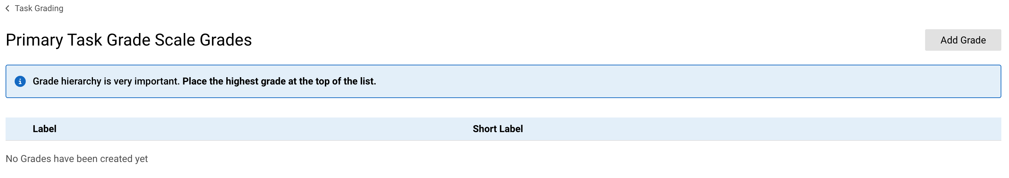Click the word hierarchy in the banner
This screenshot has width=1009, height=178.
pyautogui.click(x=81, y=81)
